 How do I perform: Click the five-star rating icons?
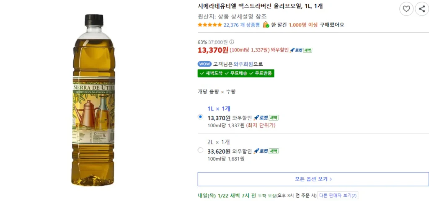tap(209, 25)
